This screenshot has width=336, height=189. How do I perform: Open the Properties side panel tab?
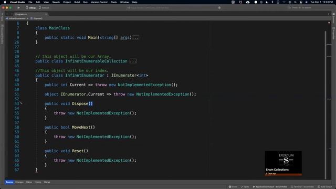334,33
